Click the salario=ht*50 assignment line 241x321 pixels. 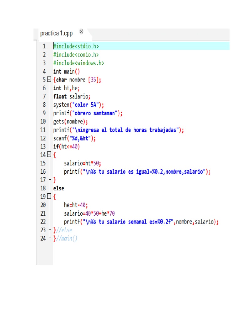click(x=83, y=163)
